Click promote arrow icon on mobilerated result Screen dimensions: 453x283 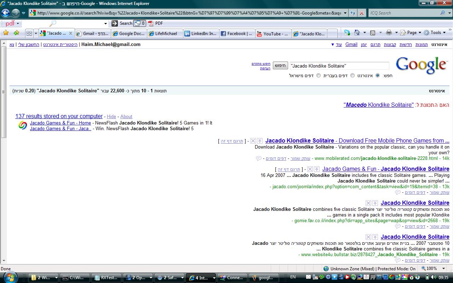coord(260,141)
